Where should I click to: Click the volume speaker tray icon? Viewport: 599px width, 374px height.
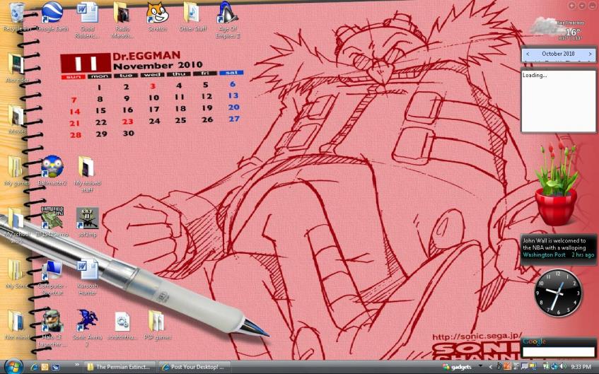coord(562,367)
